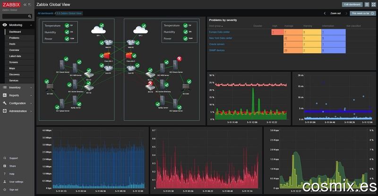
Task: Select DC2 DAS storage icon
Action: coord(186,87)
